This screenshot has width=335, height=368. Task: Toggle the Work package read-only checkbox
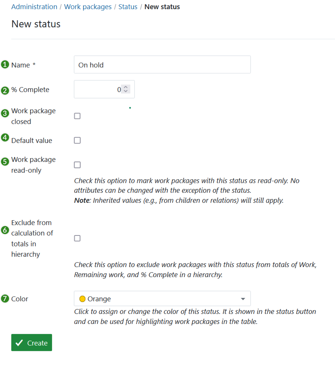point(77,165)
